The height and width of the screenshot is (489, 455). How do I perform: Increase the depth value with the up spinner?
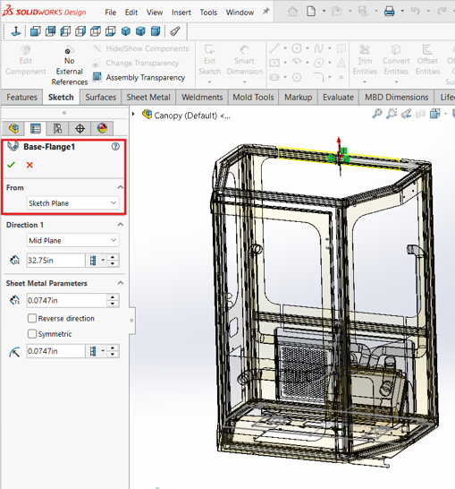click(113, 257)
